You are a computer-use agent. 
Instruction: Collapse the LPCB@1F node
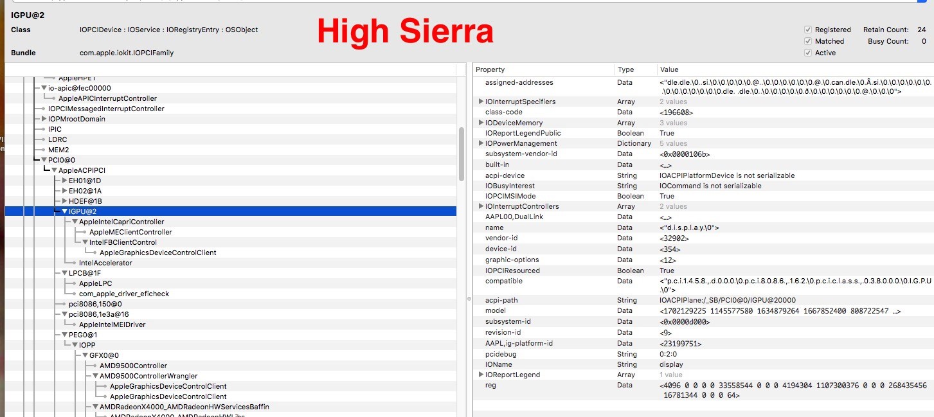tap(64, 273)
